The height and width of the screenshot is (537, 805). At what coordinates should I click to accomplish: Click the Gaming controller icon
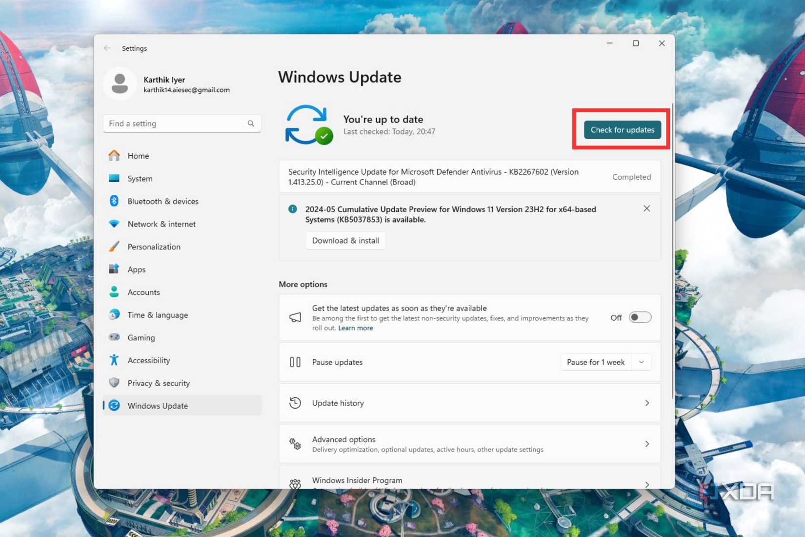(x=114, y=337)
